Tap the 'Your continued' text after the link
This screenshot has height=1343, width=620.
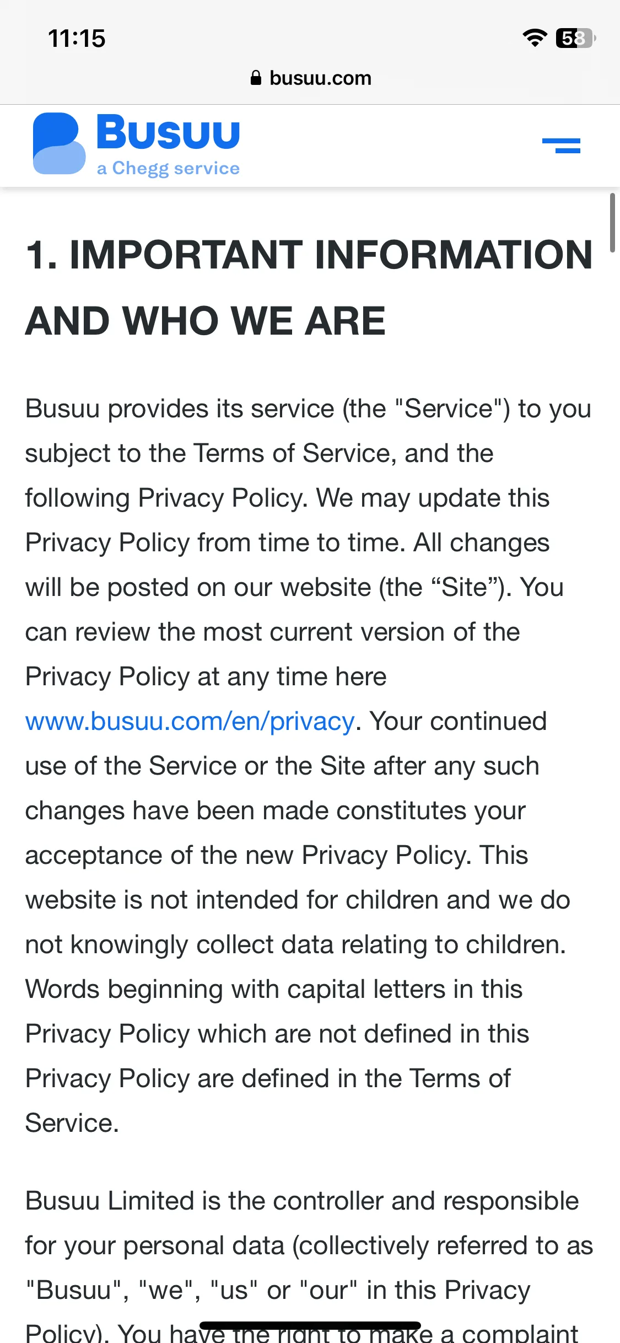458,721
